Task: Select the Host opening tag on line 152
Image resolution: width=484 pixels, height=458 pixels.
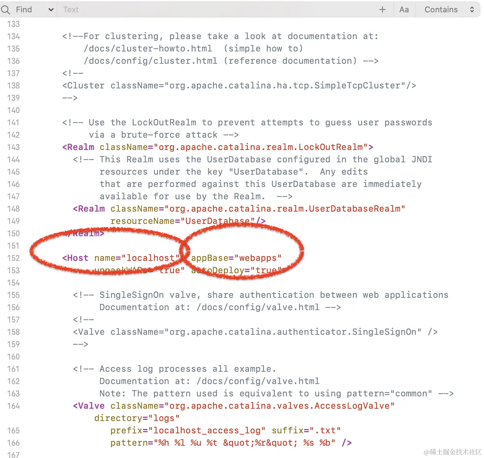Action: click(x=75, y=258)
